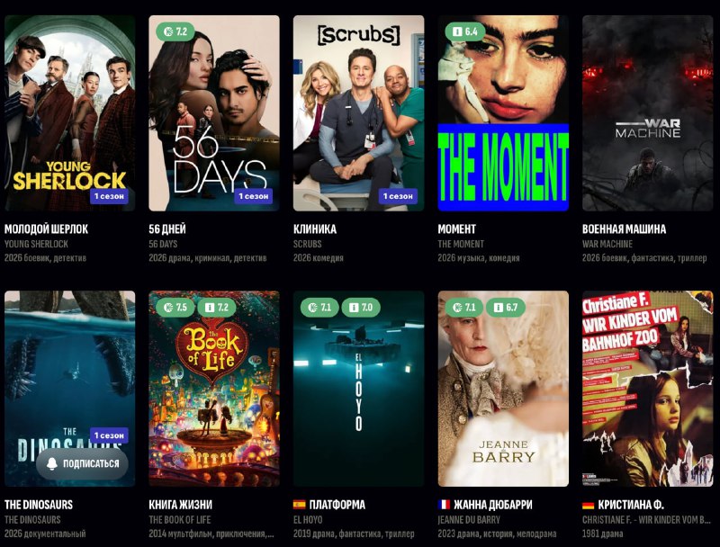This screenshot has height=547, width=720.
Task: Click the 7.0 IMDb badge on El Hoyo poster
Action: pyautogui.click(x=361, y=307)
